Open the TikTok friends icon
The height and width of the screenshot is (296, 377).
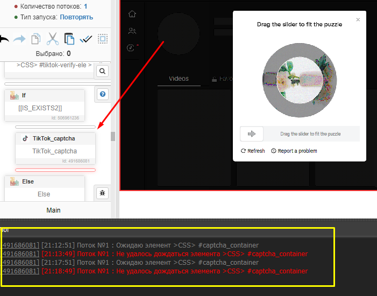pyautogui.click(x=132, y=31)
